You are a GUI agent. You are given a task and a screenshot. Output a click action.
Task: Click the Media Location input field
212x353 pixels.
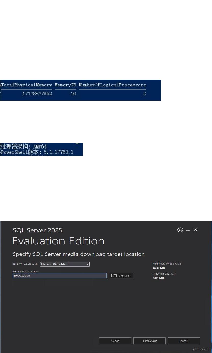(x=59, y=276)
